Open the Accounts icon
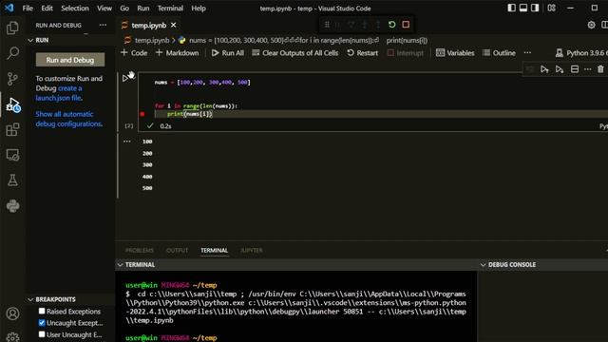608x342 pixels. pyautogui.click(x=12, y=313)
